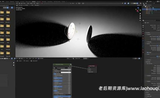Select wireframe viewport shading icon

pos(133,3)
